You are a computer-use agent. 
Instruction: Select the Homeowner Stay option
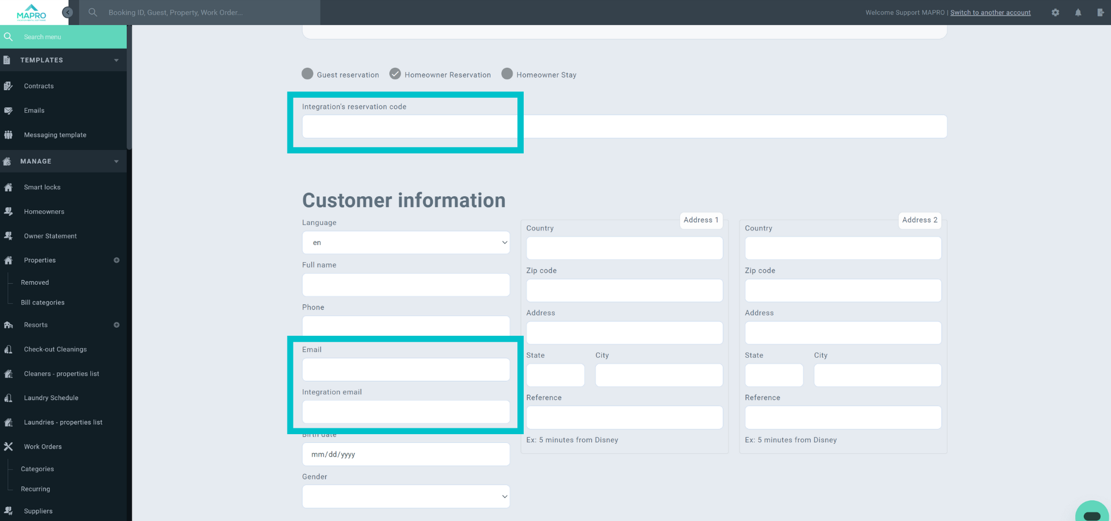[x=507, y=74]
